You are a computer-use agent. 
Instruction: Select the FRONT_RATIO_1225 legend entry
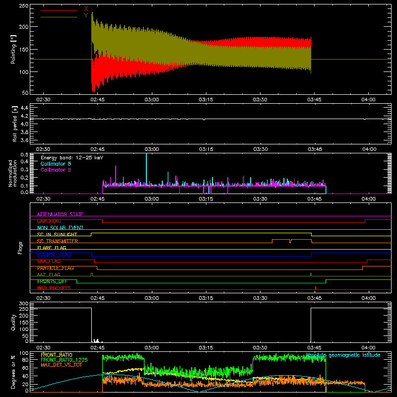[x=65, y=360]
